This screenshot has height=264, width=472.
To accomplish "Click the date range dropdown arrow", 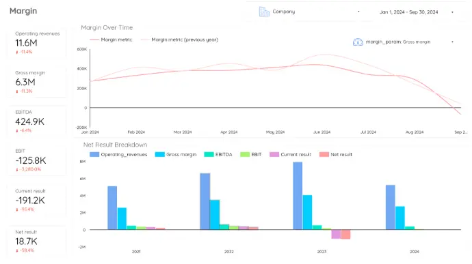I will tap(452, 12).
